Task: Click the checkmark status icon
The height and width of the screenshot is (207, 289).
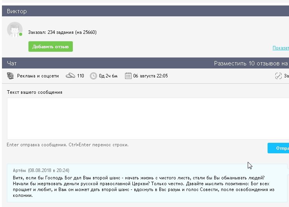Action: click(278, 76)
